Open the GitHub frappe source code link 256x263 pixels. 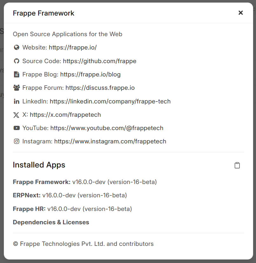pos(100,61)
